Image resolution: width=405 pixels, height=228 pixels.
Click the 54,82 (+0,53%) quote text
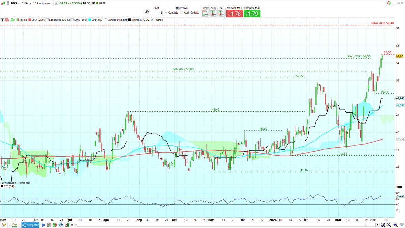click(x=71, y=3)
